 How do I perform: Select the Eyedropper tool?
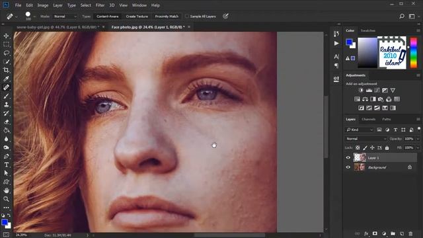[6, 79]
